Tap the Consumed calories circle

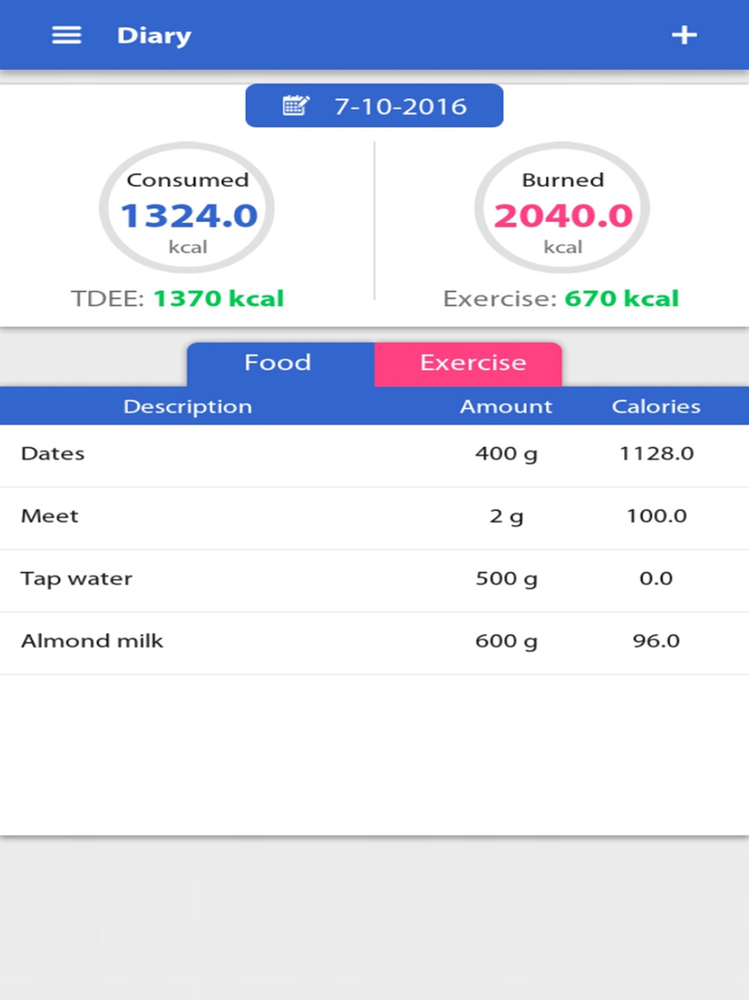tap(187, 208)
